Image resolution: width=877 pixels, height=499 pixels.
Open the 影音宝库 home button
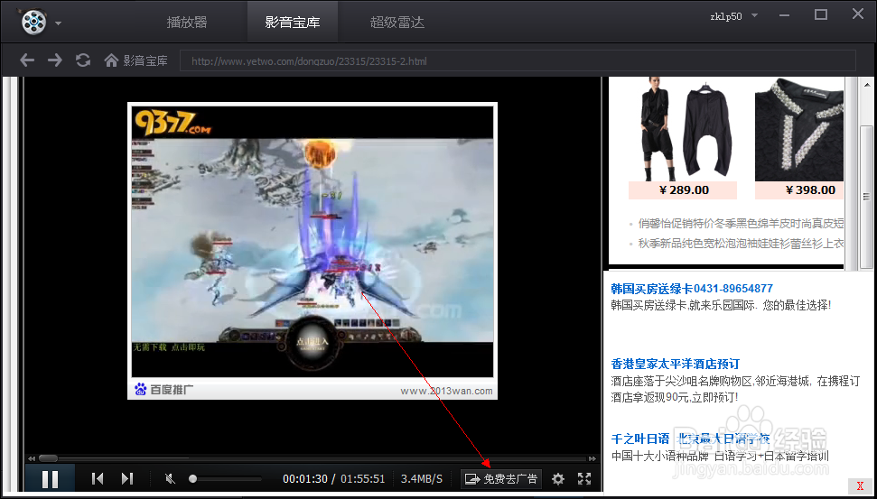pyautogui.click(x=135, y=60)
